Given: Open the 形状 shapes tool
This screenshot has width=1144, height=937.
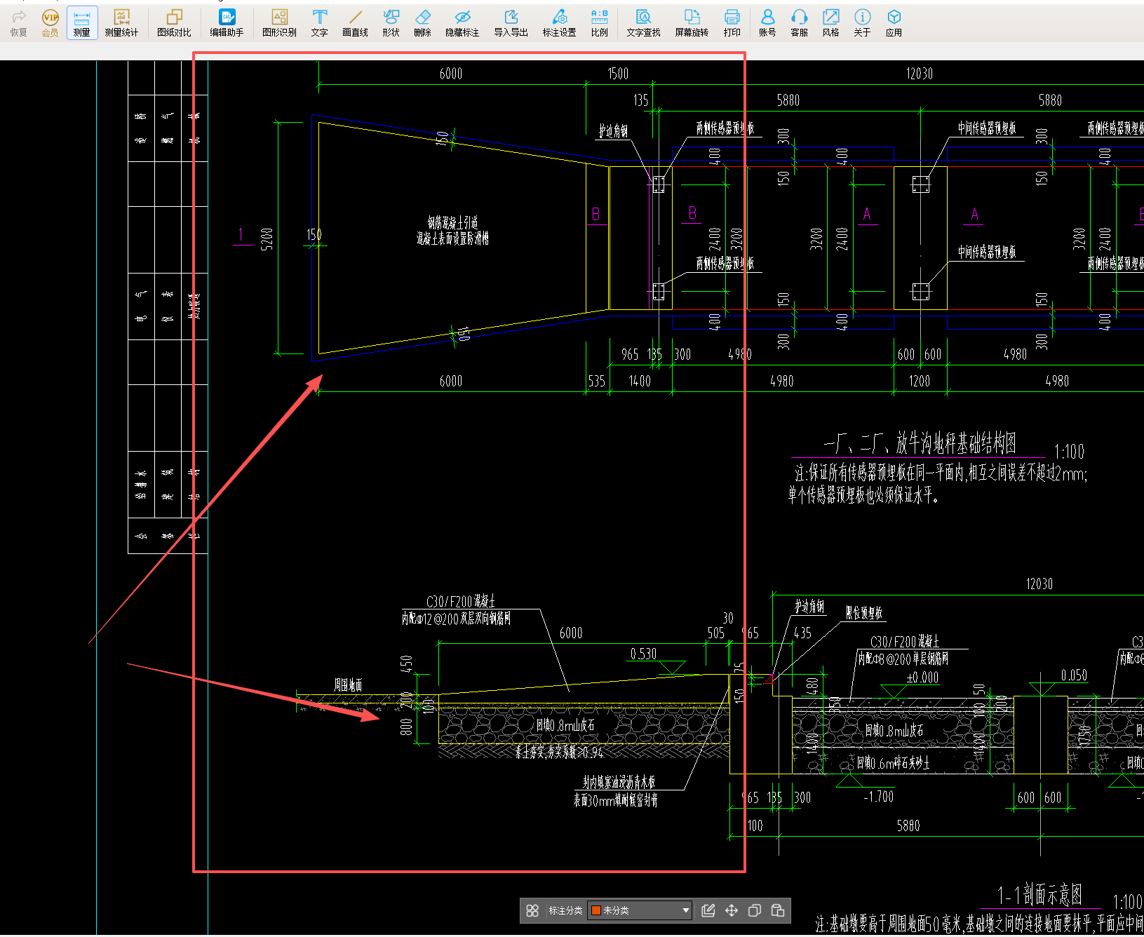Looking at the screenshot, I should point(391,22).
